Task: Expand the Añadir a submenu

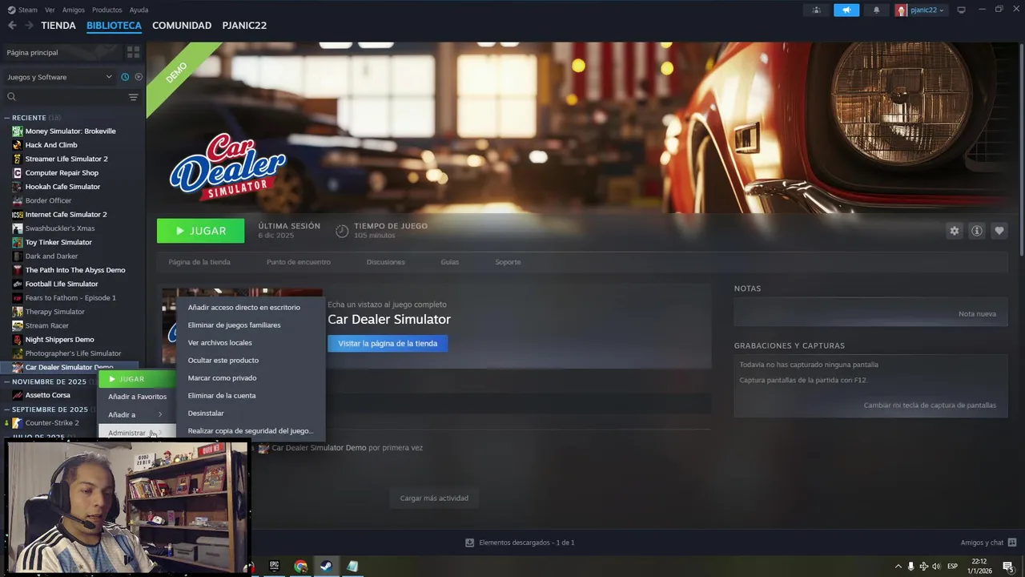Action: point(137,414)
